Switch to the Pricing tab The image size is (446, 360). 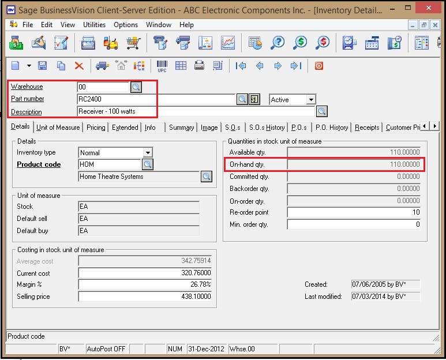[x=96, y=127]
